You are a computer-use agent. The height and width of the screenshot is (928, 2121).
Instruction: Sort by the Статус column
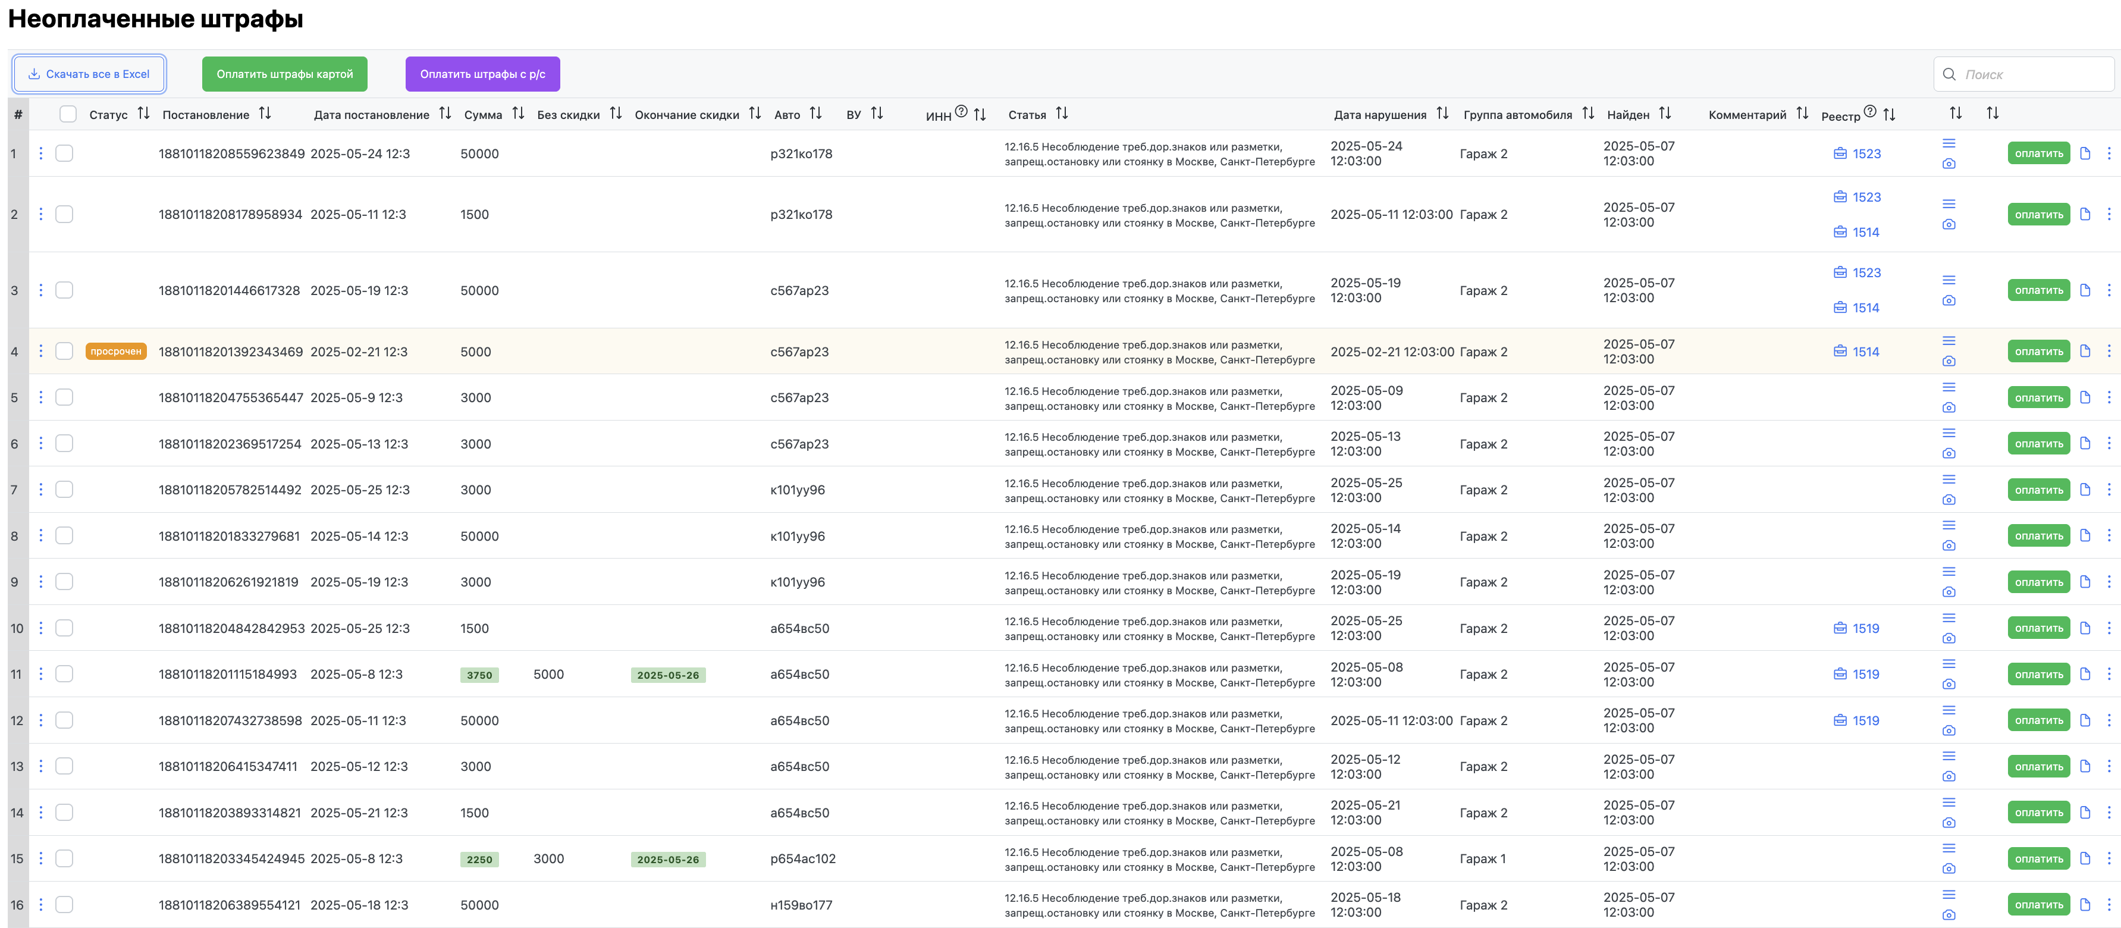click(143, 114)
